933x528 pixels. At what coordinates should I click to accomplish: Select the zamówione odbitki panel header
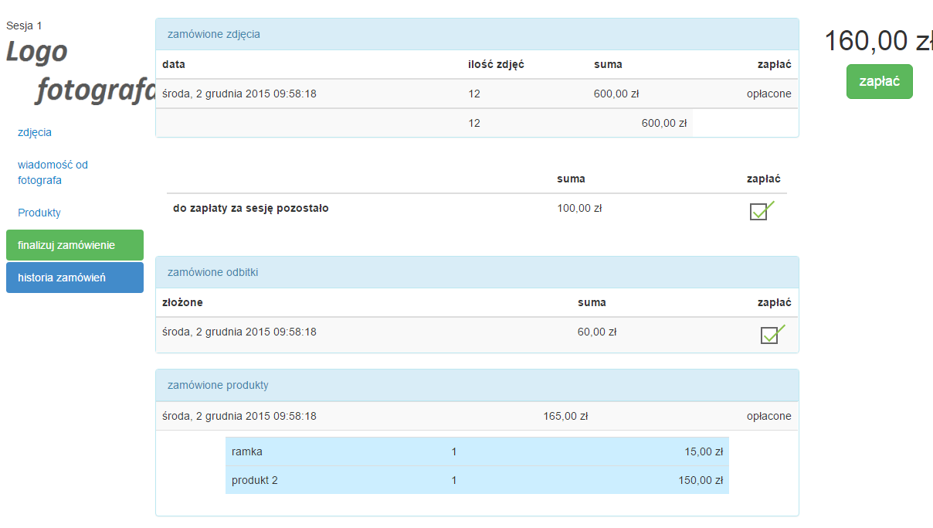477,272
